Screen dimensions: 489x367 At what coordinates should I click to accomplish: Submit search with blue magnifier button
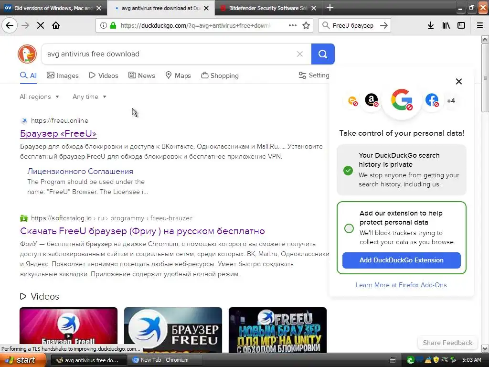[x=323, y=54]
